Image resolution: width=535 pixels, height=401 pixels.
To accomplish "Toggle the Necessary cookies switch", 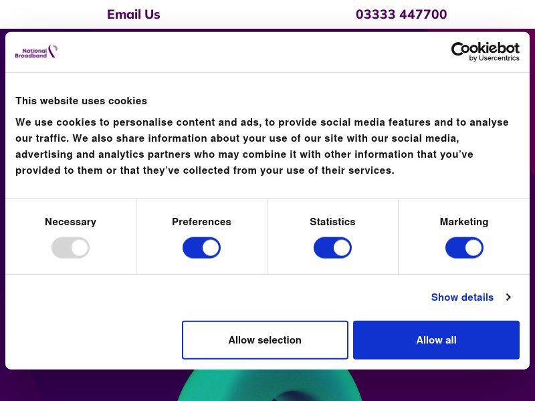I will click(x=71, y=247).
